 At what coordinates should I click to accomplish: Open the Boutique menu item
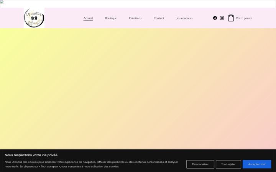[x=111, y=18]
